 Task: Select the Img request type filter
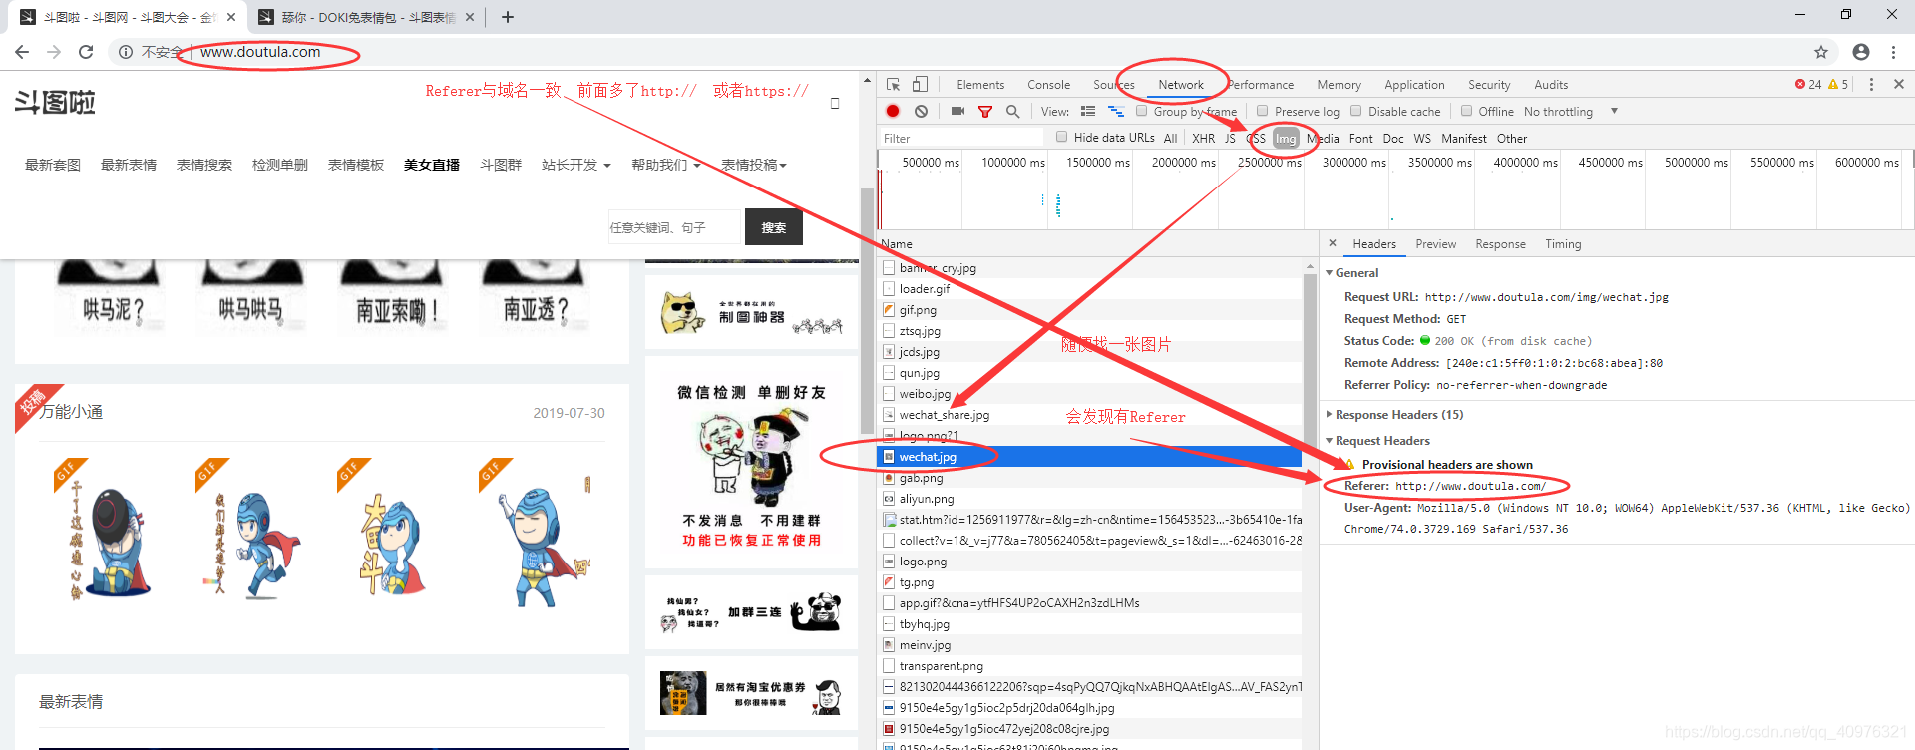click(1286, 138)
